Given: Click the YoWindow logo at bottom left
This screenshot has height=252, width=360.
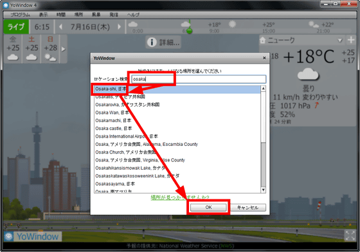Looking at the screenshot, I should coord(33,237).
